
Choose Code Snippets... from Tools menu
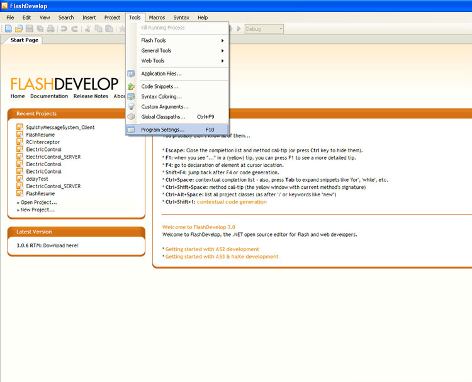pyautogui.click(x=177, y=86)
